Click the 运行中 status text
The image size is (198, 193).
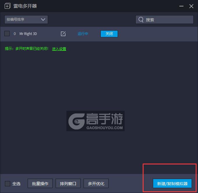83,34
